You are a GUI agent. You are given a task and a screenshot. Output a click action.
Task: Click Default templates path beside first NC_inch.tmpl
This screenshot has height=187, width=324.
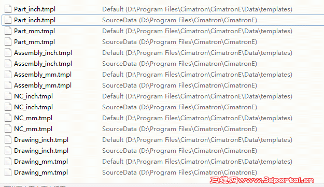(x=197, y=96)
